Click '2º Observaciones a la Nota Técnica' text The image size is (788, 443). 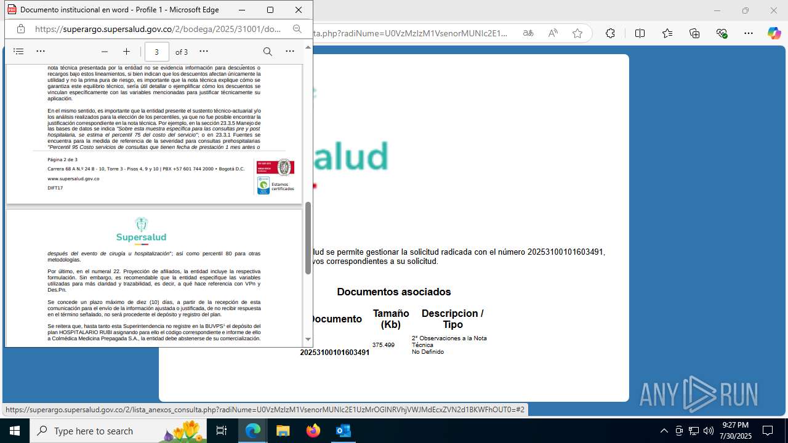(449, 341)
